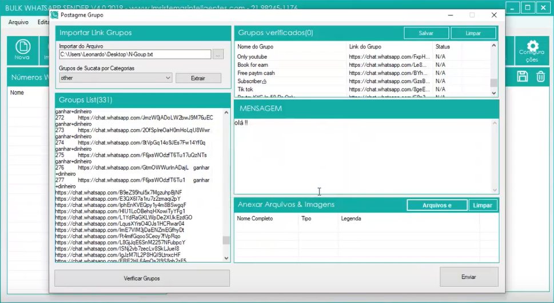
Task: Click Limpar button in Grupos verificados
Action: tap(473, 33)
